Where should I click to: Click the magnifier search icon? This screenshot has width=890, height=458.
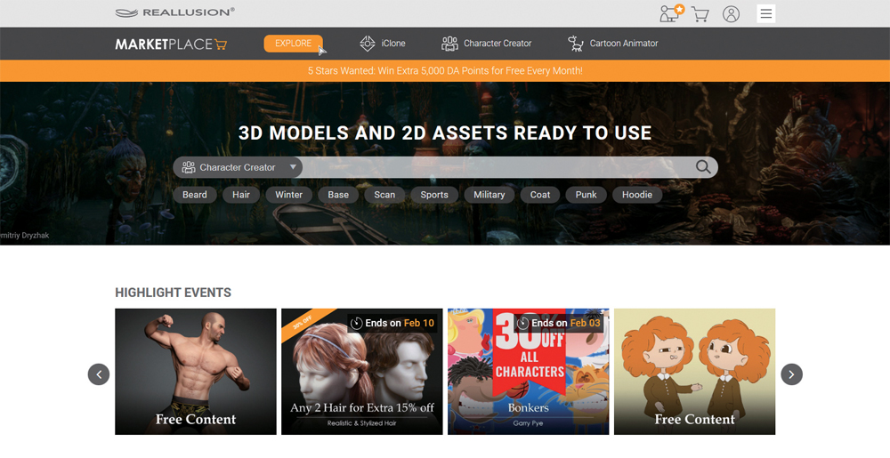click(703, 166)
